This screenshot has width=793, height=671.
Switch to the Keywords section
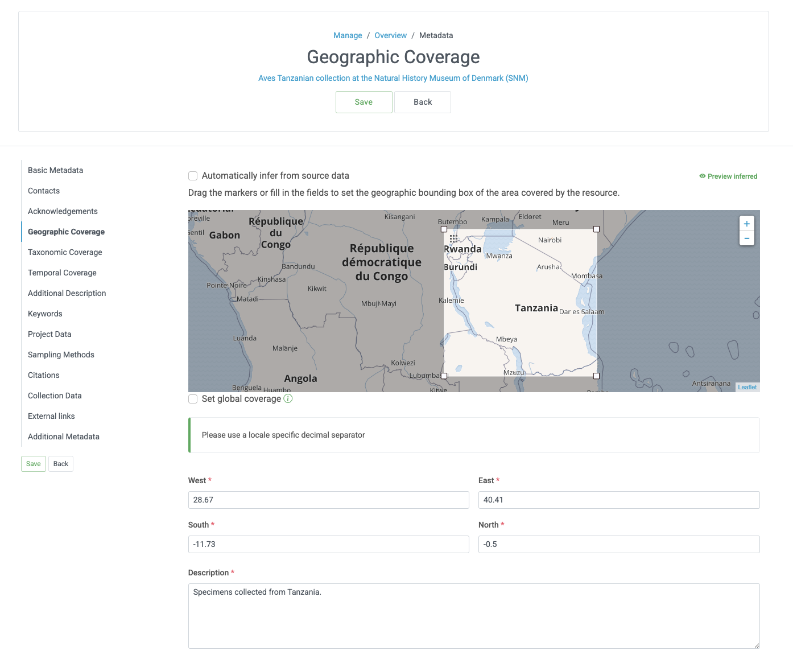point(44,314)
